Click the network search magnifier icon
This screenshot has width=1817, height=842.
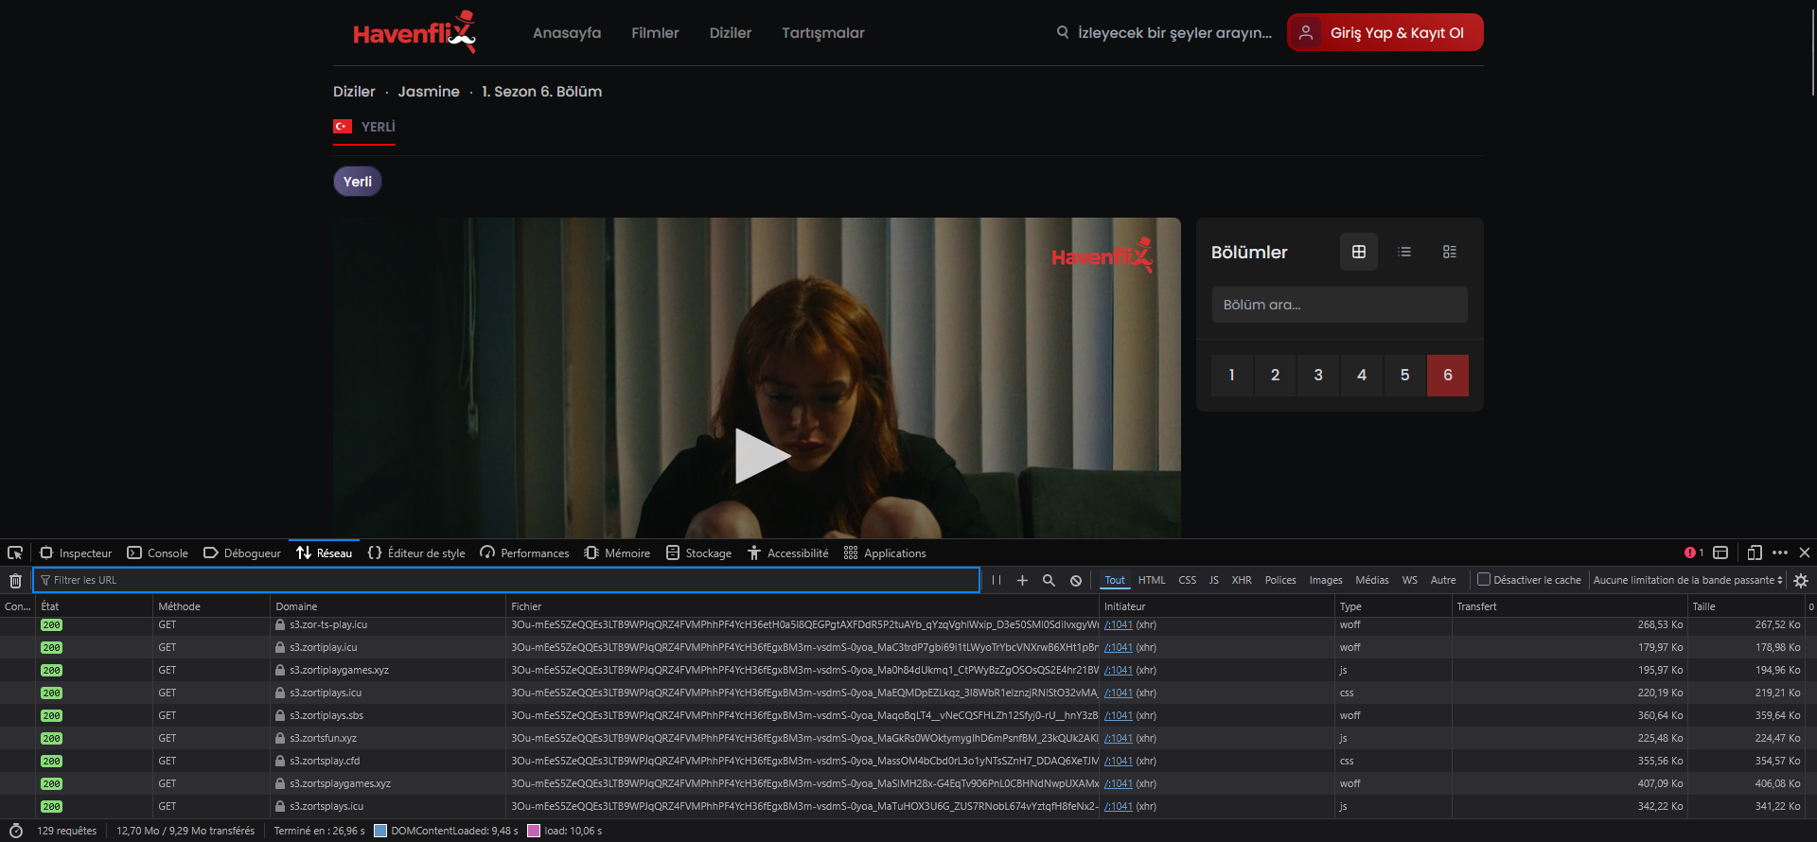pos(1049,581)
